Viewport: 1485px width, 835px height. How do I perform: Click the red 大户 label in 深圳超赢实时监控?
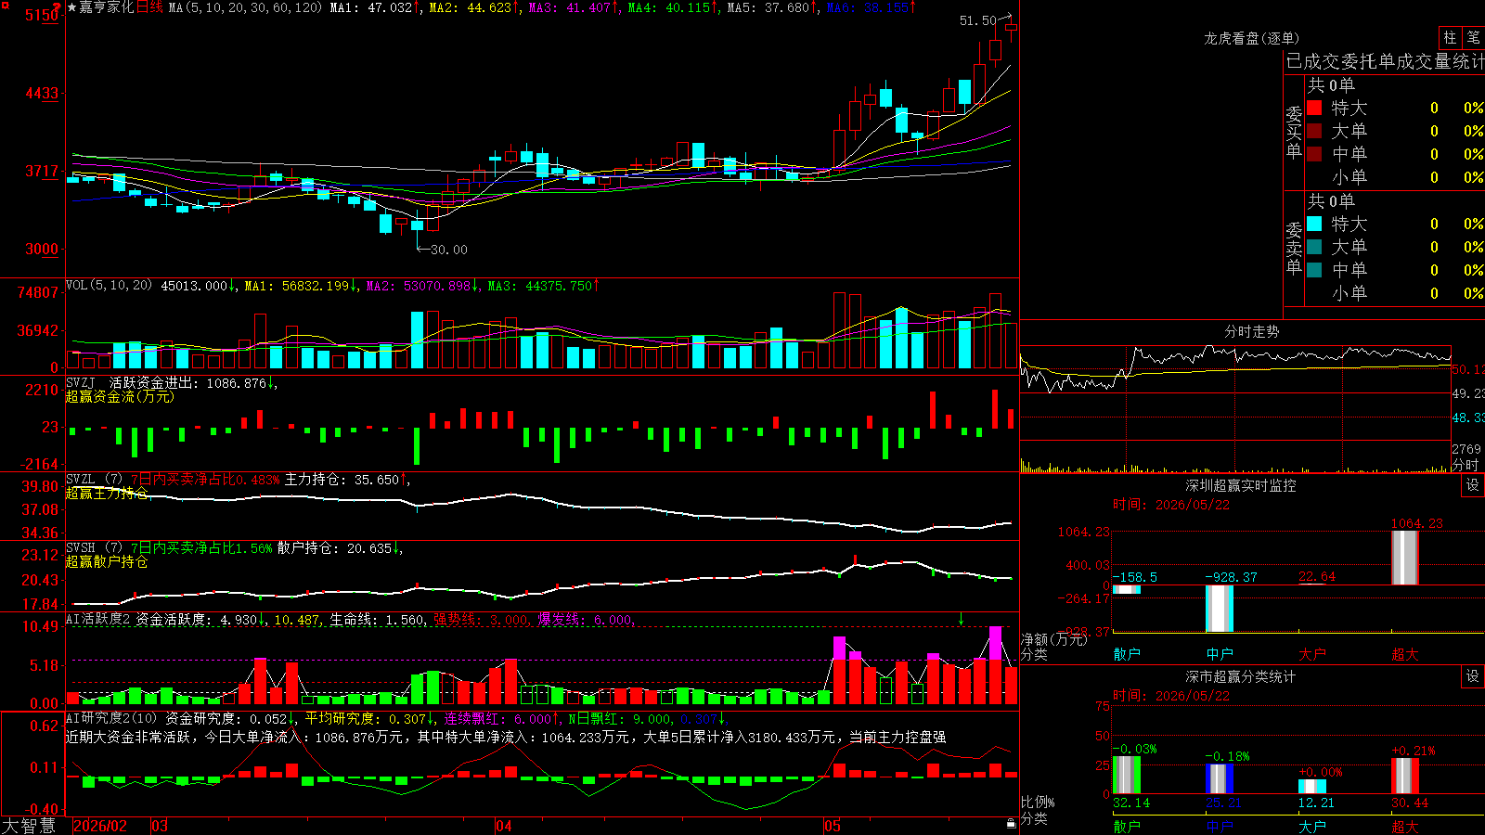(1312, 654)
